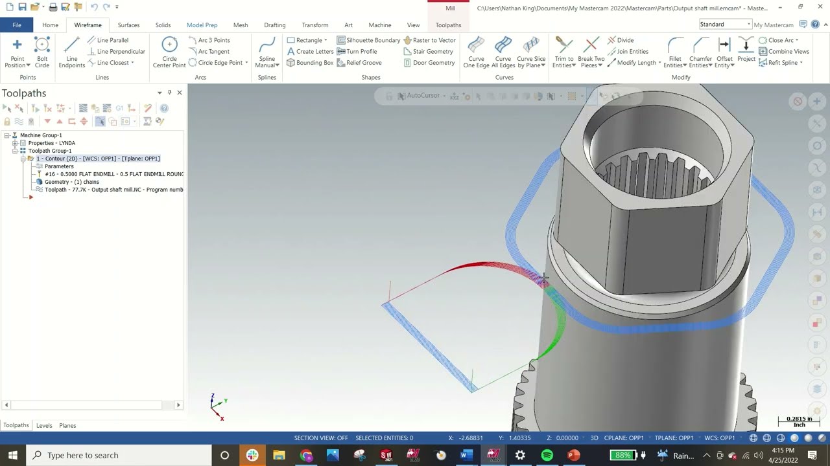Toggle the 3D mode in status bar
This screenshot has width=830, height=466.
pyautogui.click(x=594, y=438)
